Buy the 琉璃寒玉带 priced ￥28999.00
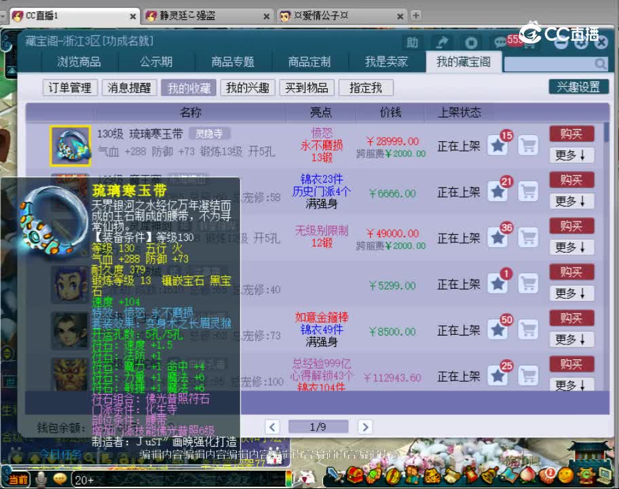The image size is (619, 489). coord(571,134)
